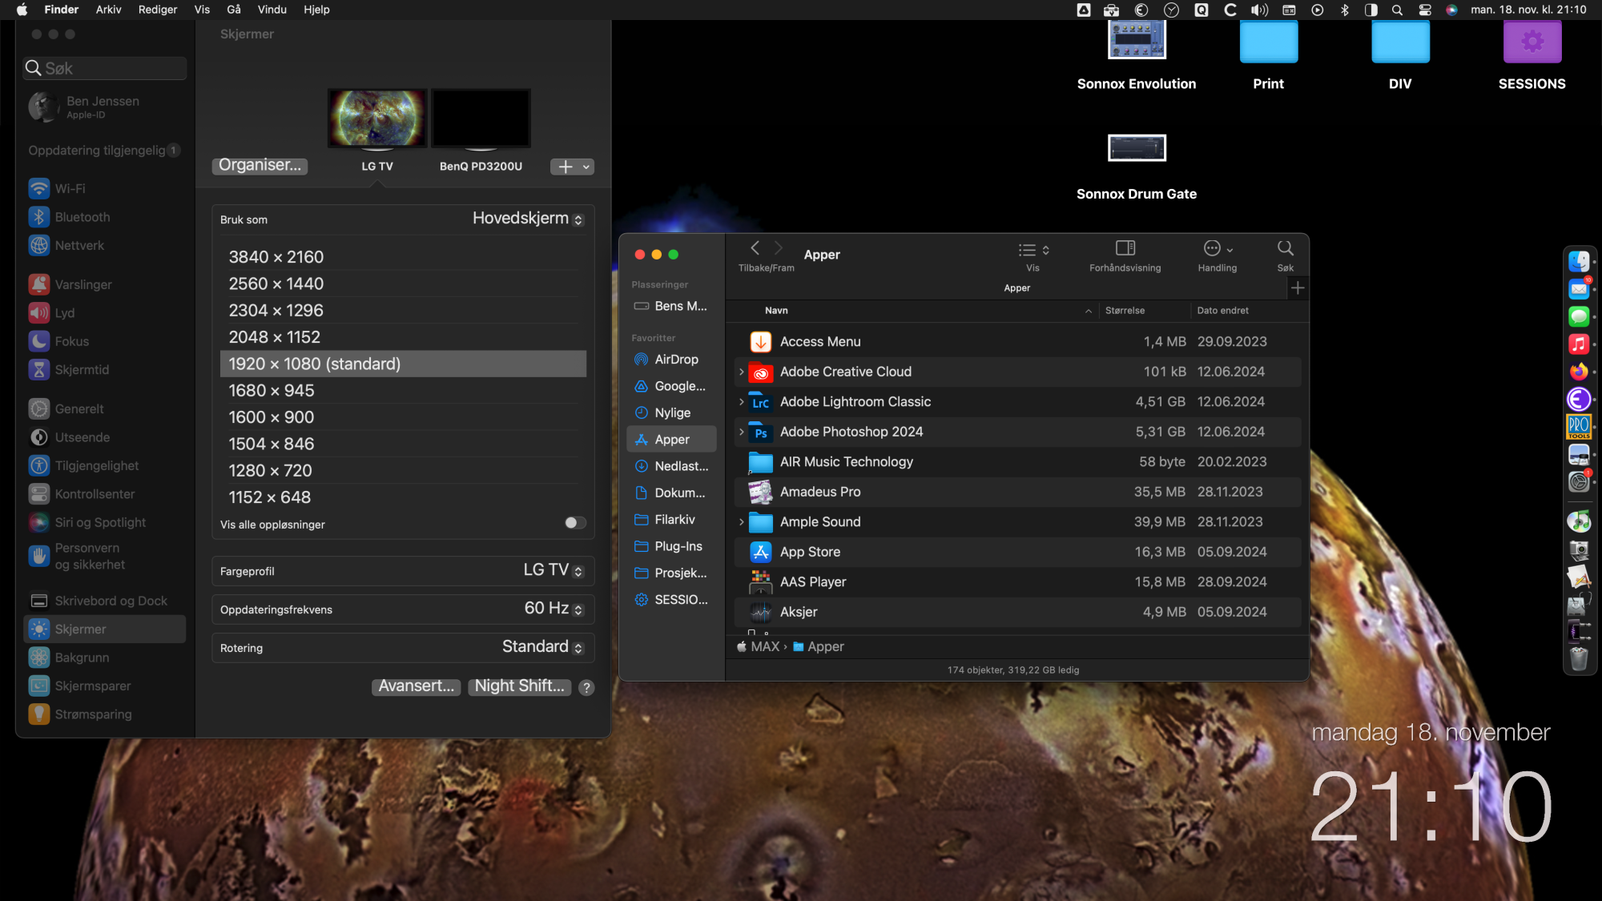This screenshot has width=1602, height=901.
Task: Open the Hovedskjerm Bruk som dropdown
Action: click(528, 219)
